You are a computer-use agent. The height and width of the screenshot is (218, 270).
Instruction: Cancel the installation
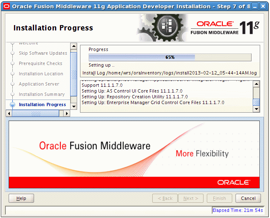248,198
